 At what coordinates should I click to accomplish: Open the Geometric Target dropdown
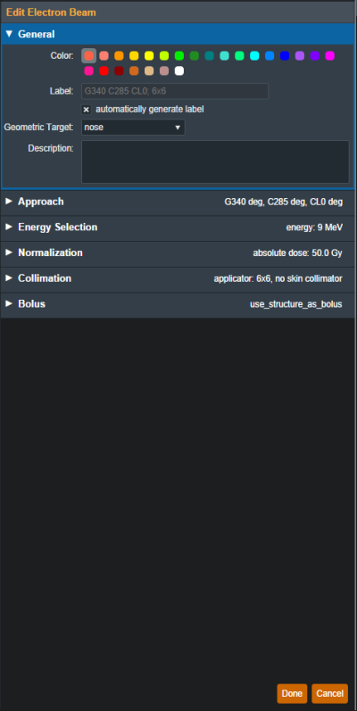click(133, 128)
